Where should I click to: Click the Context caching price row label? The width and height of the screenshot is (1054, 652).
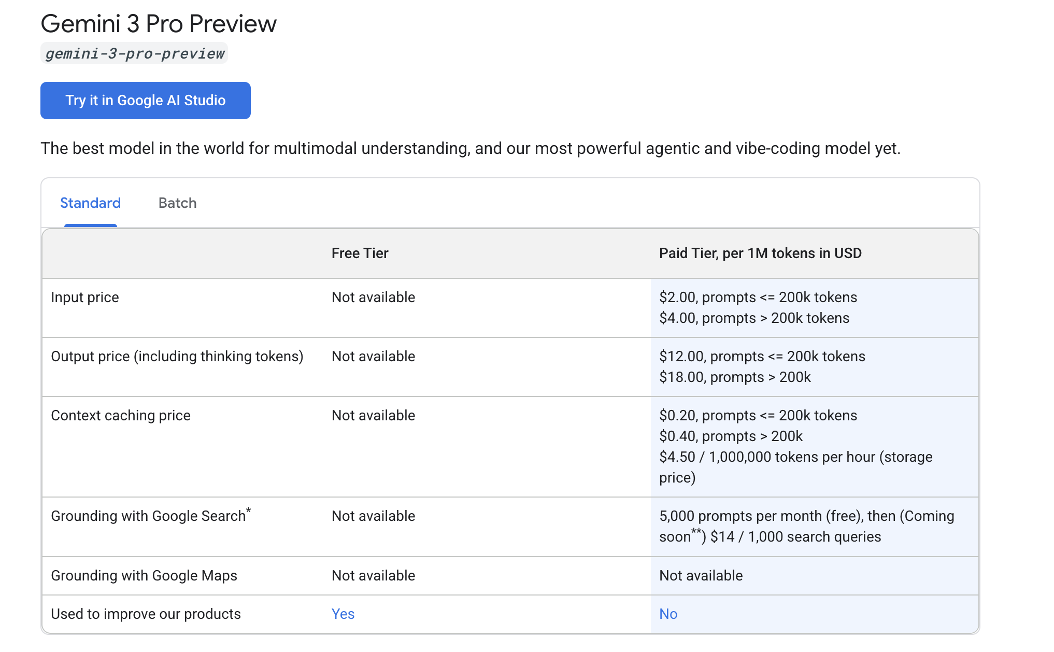pyautogui.click(x=121, y=416)
